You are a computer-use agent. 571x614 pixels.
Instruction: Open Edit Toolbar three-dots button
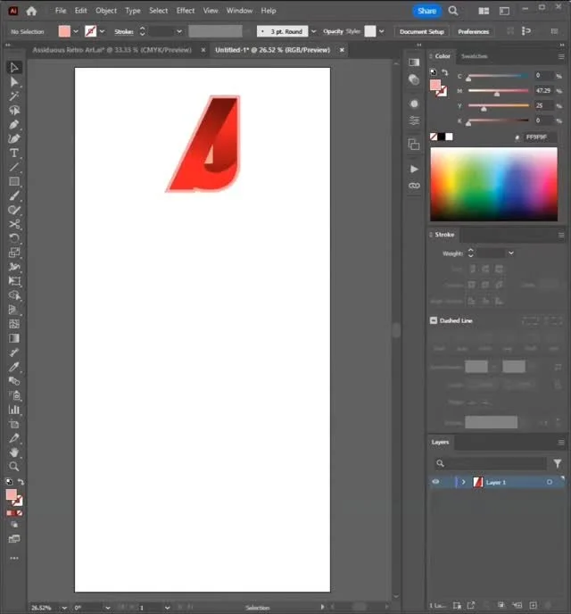[14, 558]
